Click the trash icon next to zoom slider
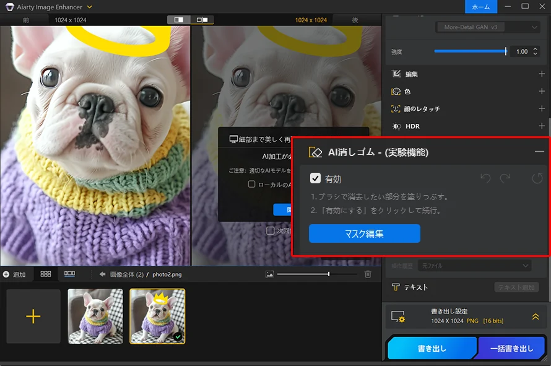The height and width of the screenshot is (366, 551). click(368, 274)
